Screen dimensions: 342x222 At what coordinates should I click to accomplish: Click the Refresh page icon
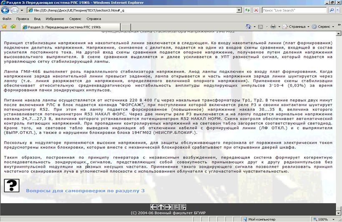pyautogui.click(x=248, y=10)
